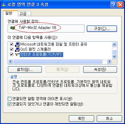Click the 인터넷 프로토콜(TCP/IP) protocol icon
The height and width of the screenshot is (124, 125).
click(x=17, y=54)
